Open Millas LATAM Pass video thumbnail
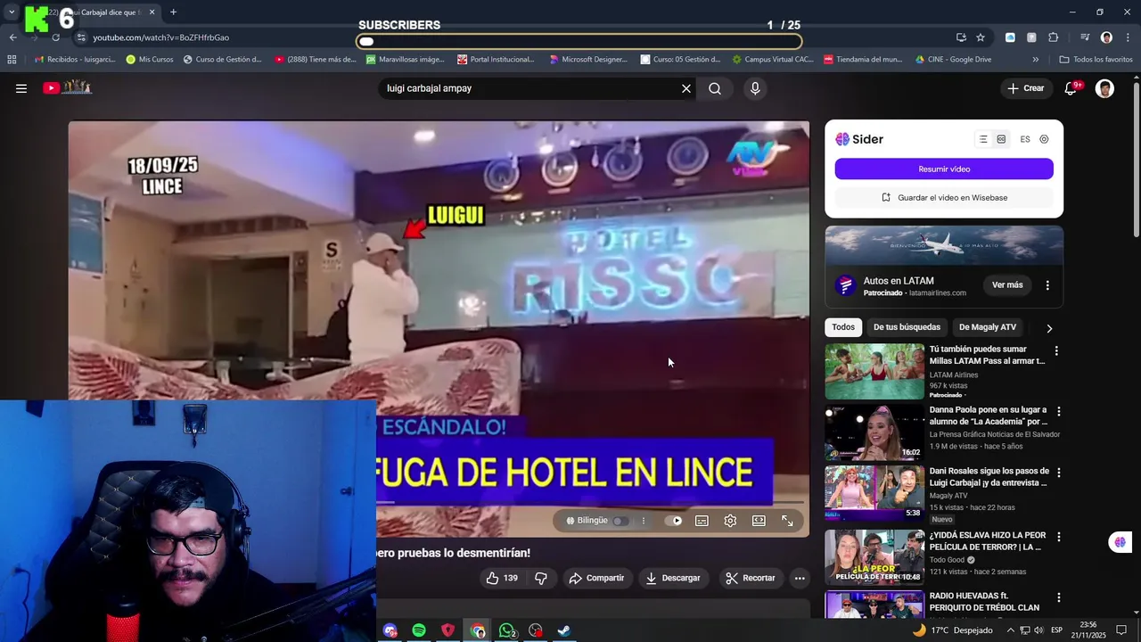This screenshot has width=1141, height=642. coord(874,372)
